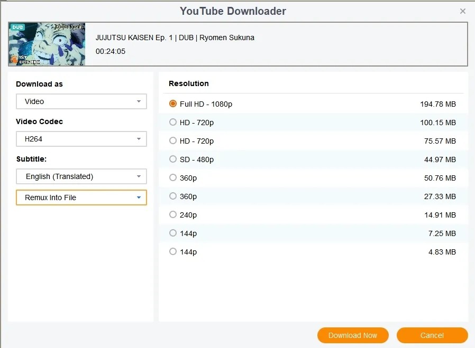Close the YouTube Downloader dialog
The image size is (475, 348).
coord(463,11)
